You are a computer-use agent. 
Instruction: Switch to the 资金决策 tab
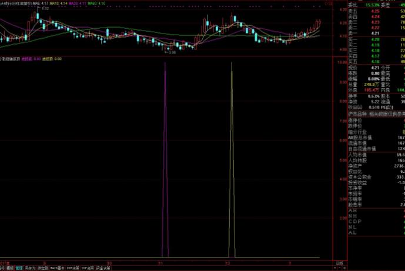tap(103, 269)
